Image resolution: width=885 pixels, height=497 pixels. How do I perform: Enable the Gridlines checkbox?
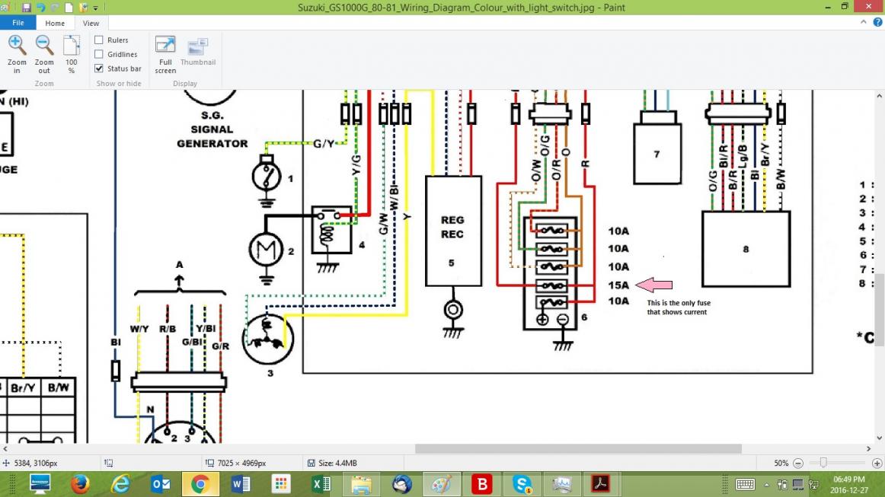(x=99, y=55)
